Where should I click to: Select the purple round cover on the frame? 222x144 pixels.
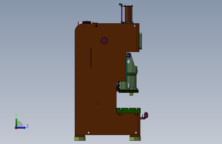(104, 40)
